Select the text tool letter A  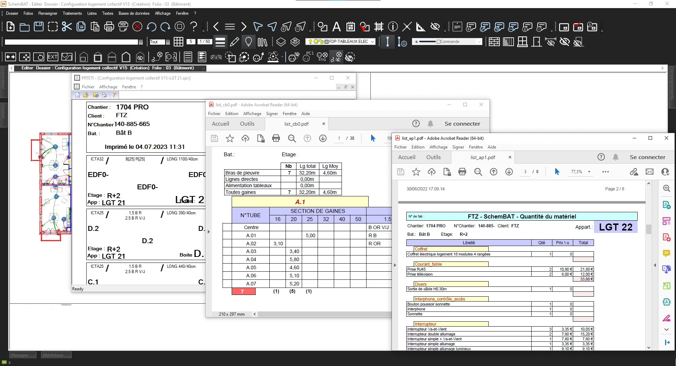337,27
